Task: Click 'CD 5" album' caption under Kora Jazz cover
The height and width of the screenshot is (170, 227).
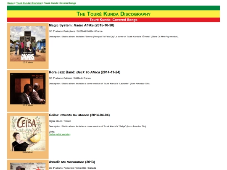Action: [28, 105]
